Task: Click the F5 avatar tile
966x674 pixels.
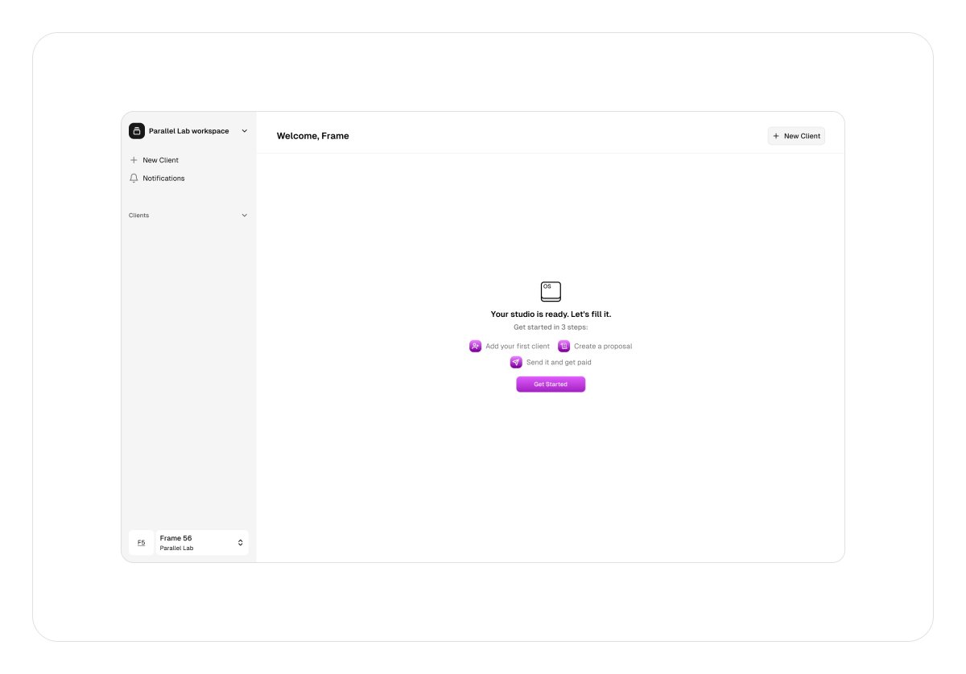Action: coord(141,543)
